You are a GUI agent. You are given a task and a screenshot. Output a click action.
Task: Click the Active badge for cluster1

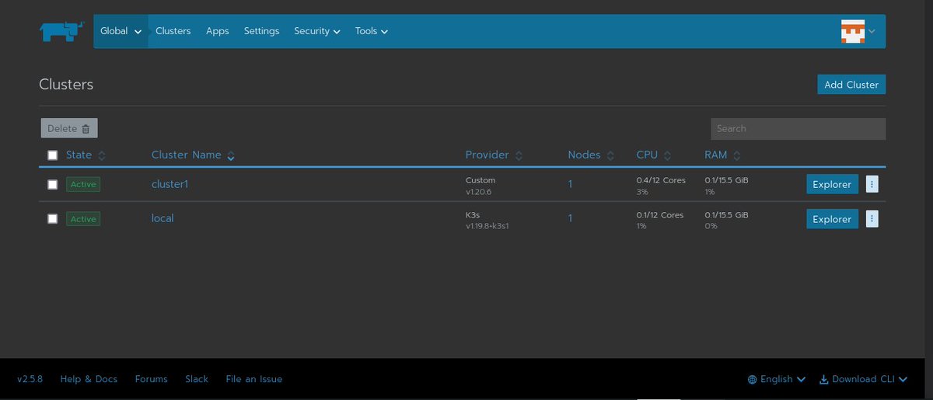point(83,184)
